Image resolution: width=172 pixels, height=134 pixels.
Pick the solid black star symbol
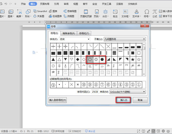coord(133,59)
